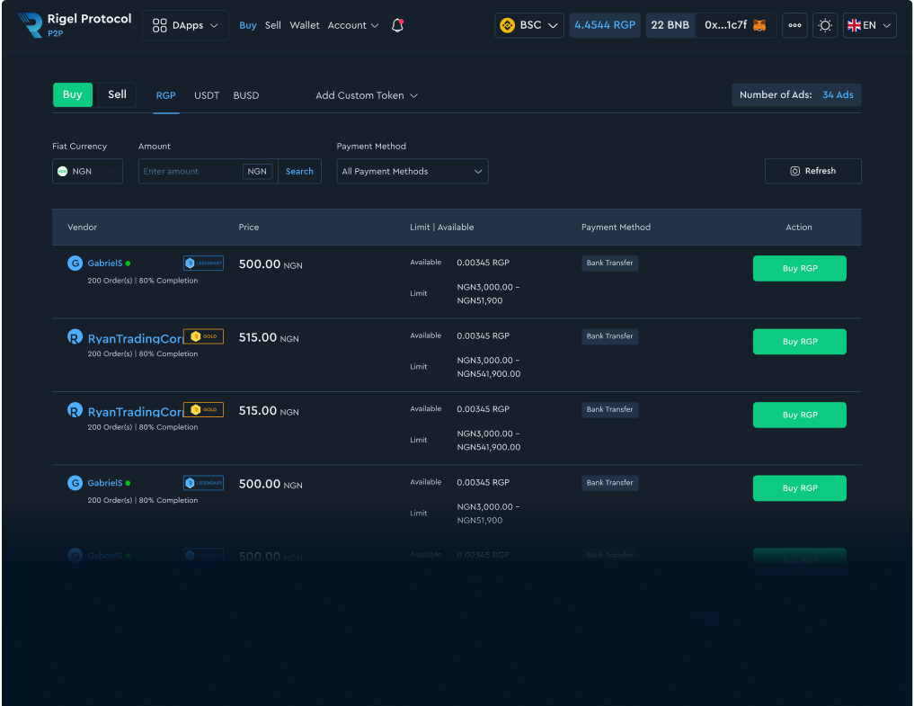This screenshot has width=914, height=706.
Task: Click the MetaMask fox icon
Action: (759, 25)
